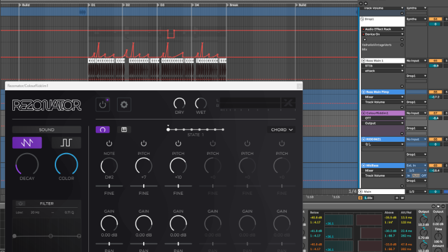Viewport: 448px width, 252px height.
Task: Collapse the RIDDIMZ1 track
Action: point(363,139)
